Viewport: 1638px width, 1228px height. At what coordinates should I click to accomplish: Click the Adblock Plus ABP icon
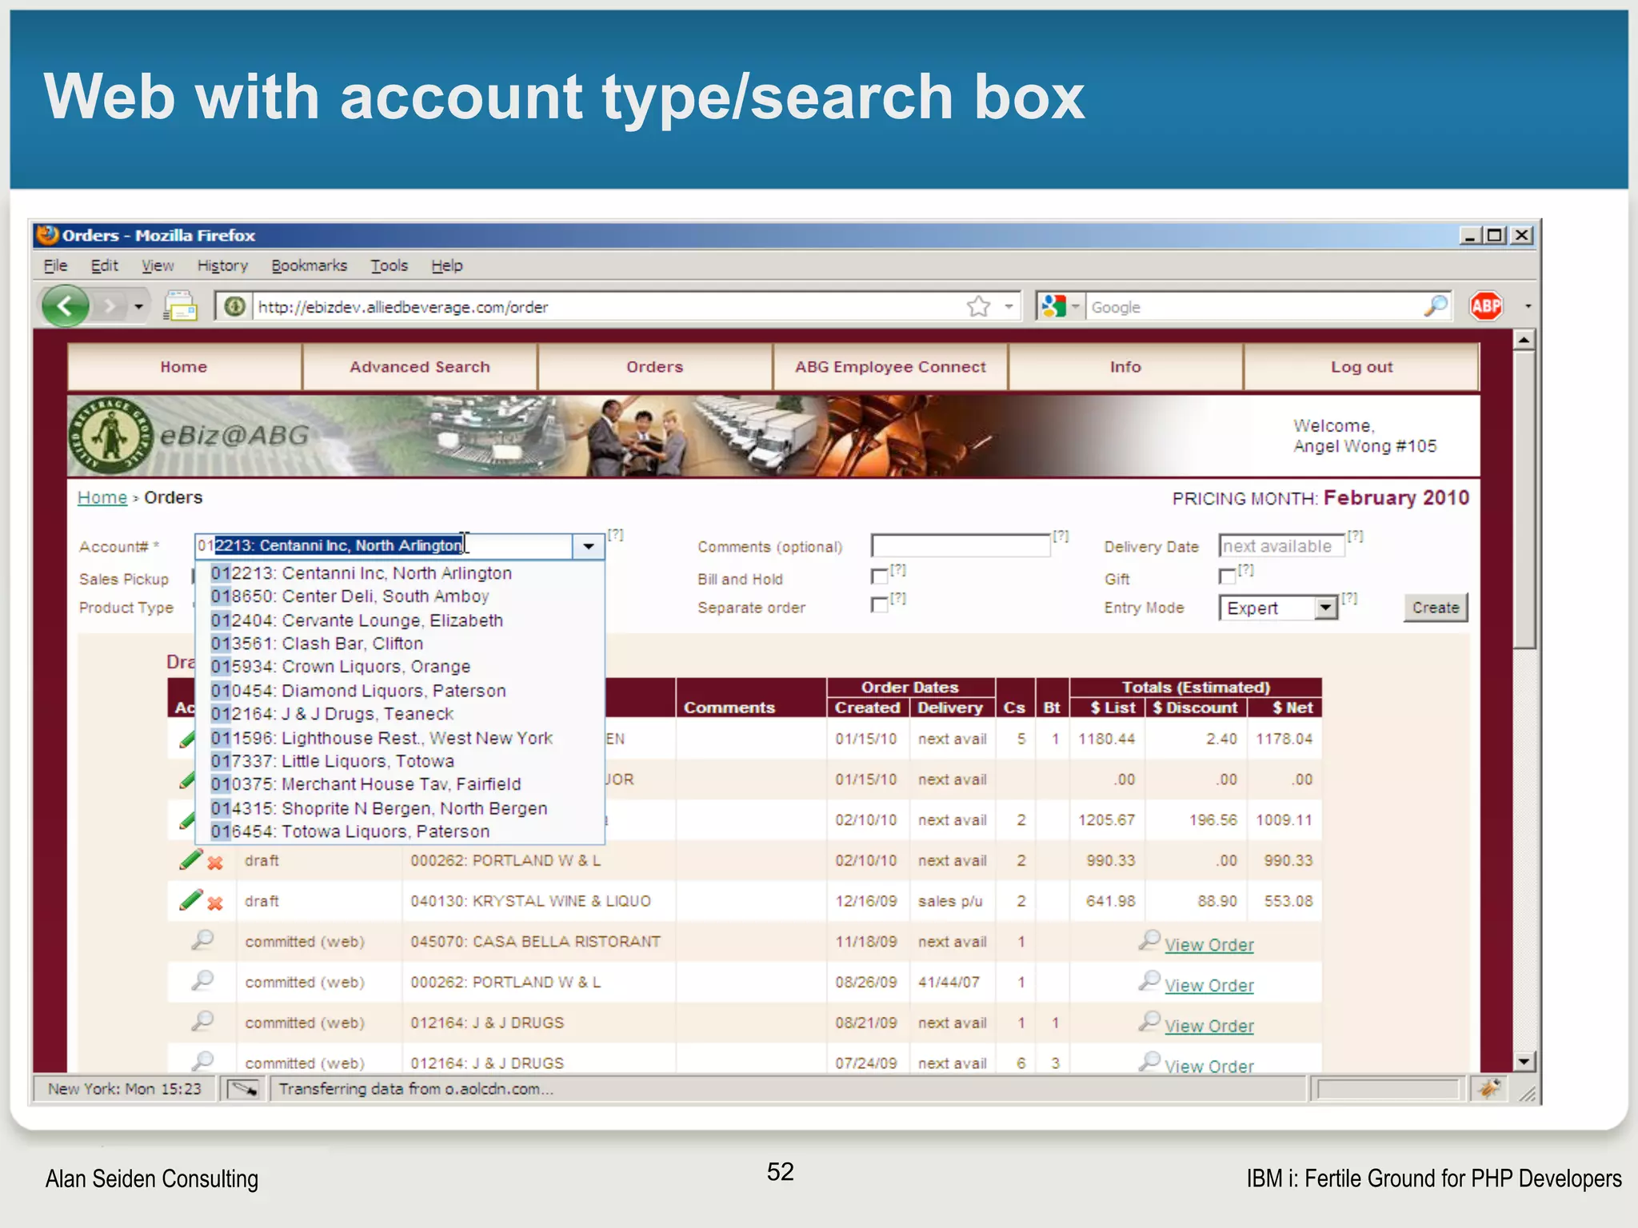[1486, 306]
